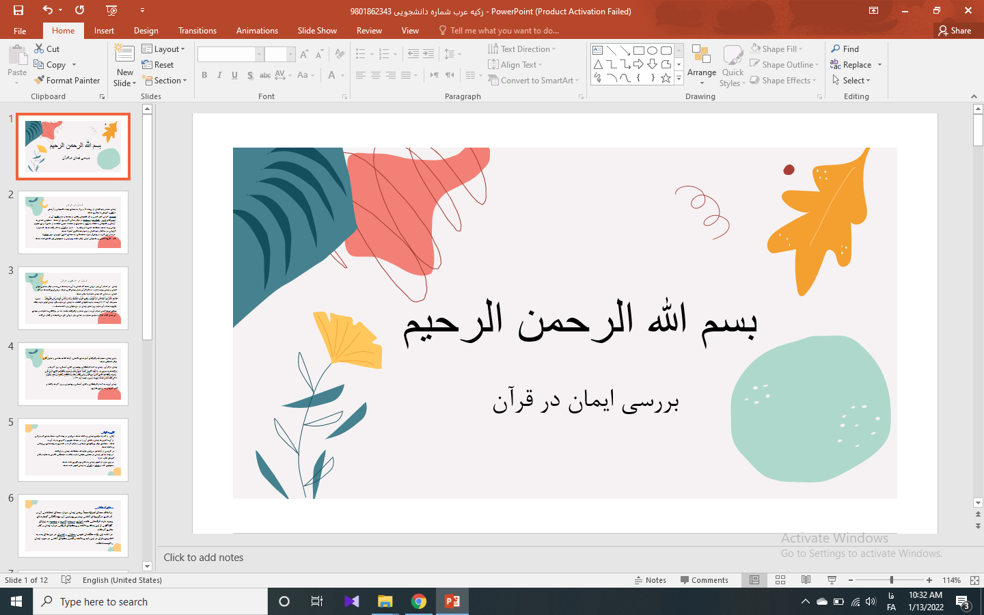984x615 pixels.
Task: Click the Share button
Action: pos(955,31)
